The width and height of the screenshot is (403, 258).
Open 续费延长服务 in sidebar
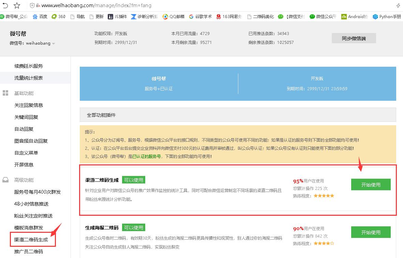pos(29,66)
